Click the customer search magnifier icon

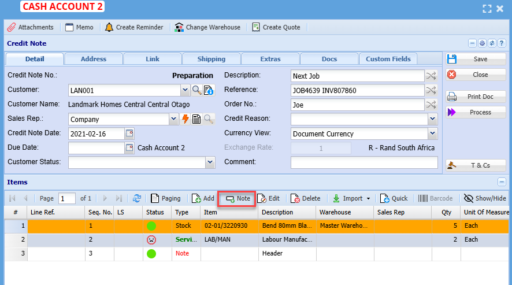tap(197, 90)
